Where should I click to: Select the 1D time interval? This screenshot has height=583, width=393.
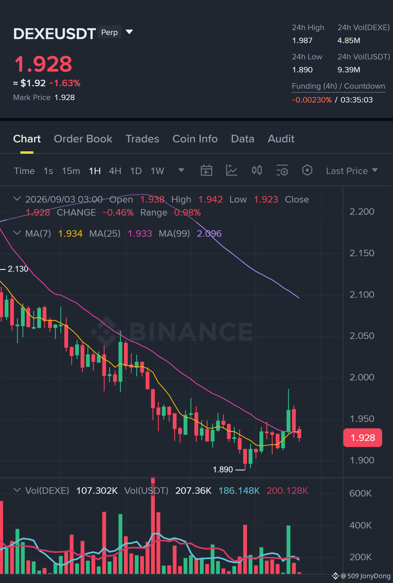[136, 171]
